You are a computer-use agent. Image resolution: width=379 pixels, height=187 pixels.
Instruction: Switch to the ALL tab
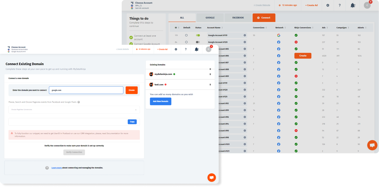click(x=182, y=18)
